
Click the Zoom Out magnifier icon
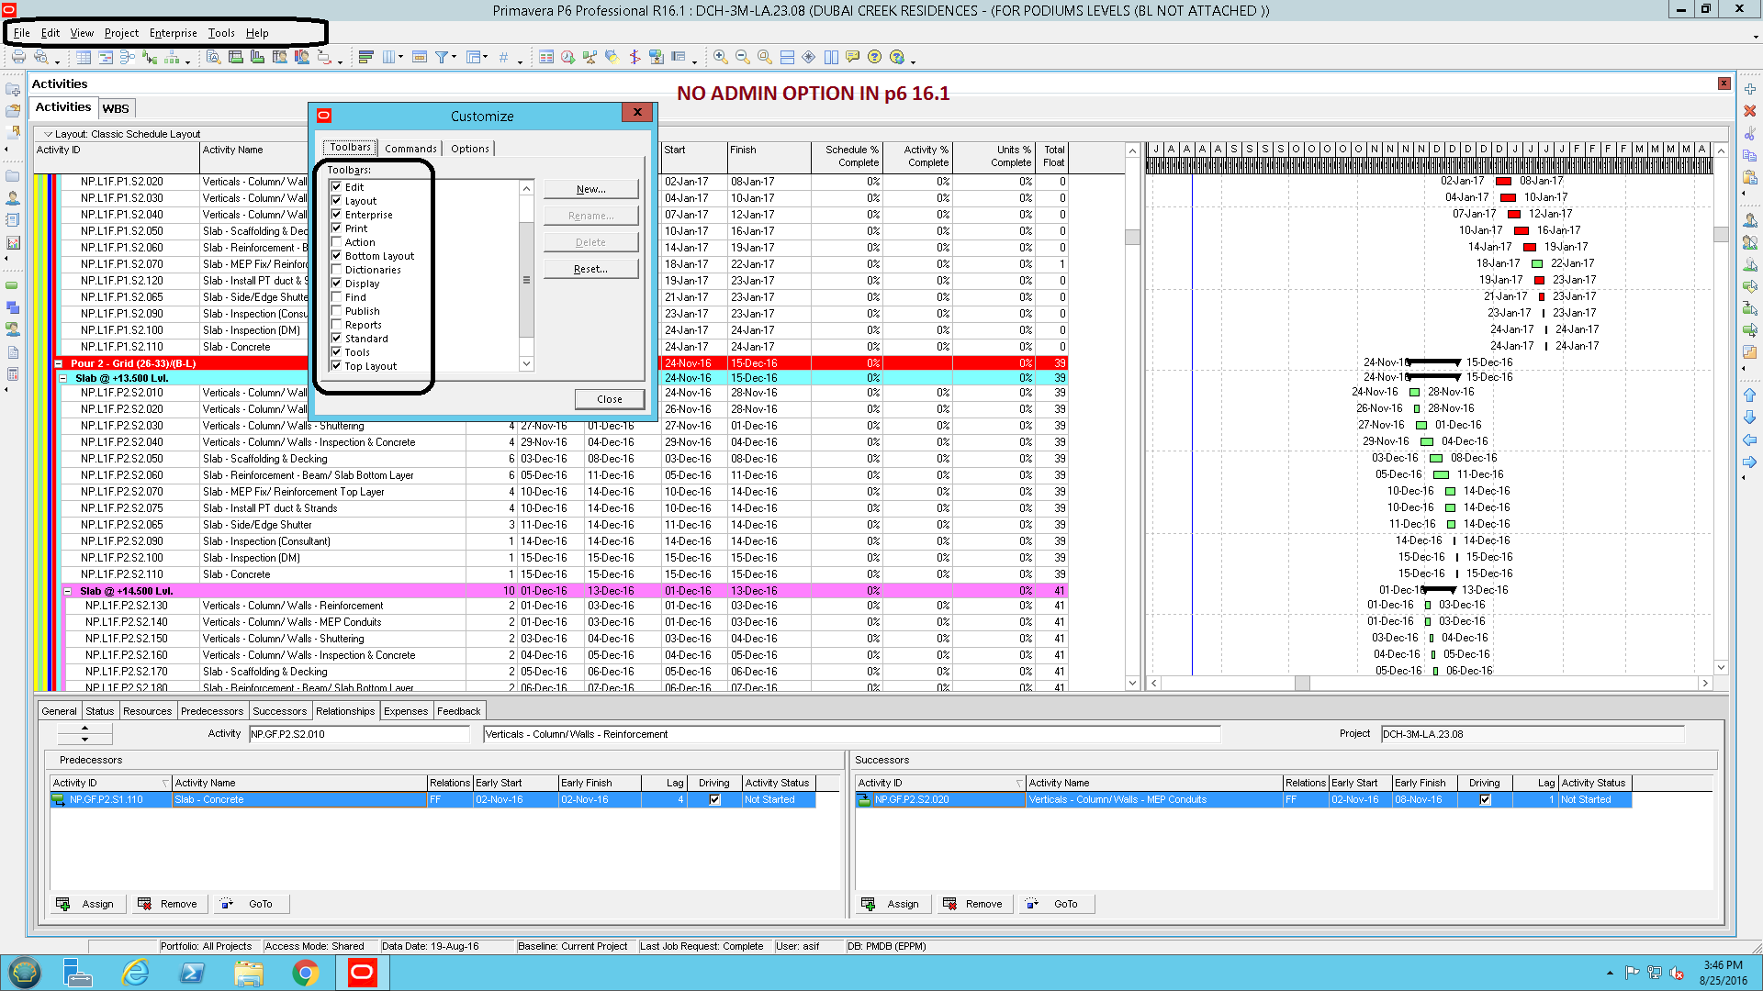coord(743,57)
